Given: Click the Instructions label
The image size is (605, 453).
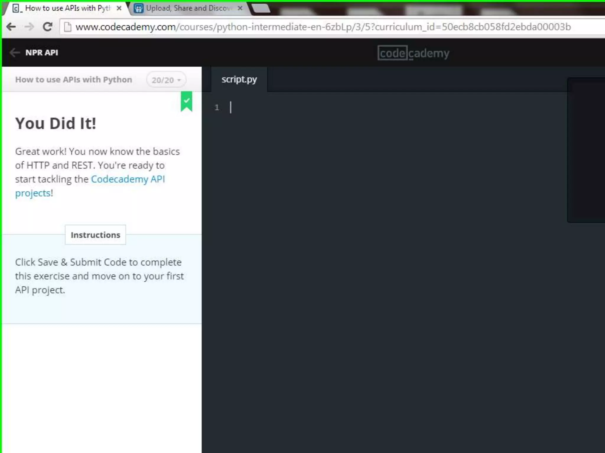Looking at the screenshot, I should click(x=95, y=235).
